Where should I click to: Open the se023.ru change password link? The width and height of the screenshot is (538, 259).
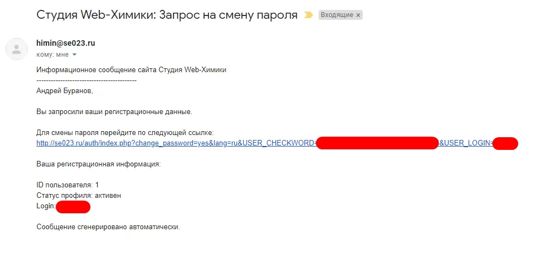(x=175, y=143)
